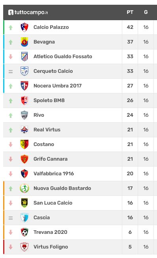Click the tuttocampo.it logo
The image size is (157, 258).
coord(28,12)
